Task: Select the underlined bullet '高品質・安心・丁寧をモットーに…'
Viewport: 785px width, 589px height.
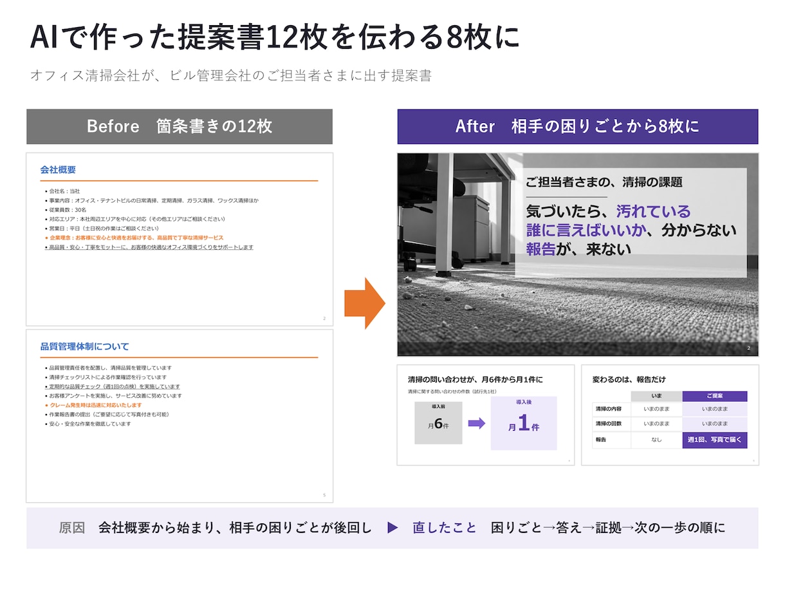Action: (151, 247)
